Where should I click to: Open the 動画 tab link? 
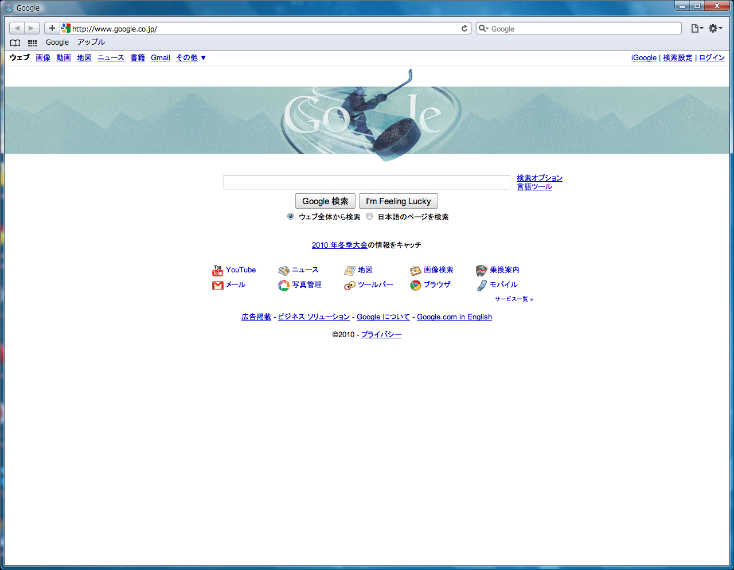64,58
